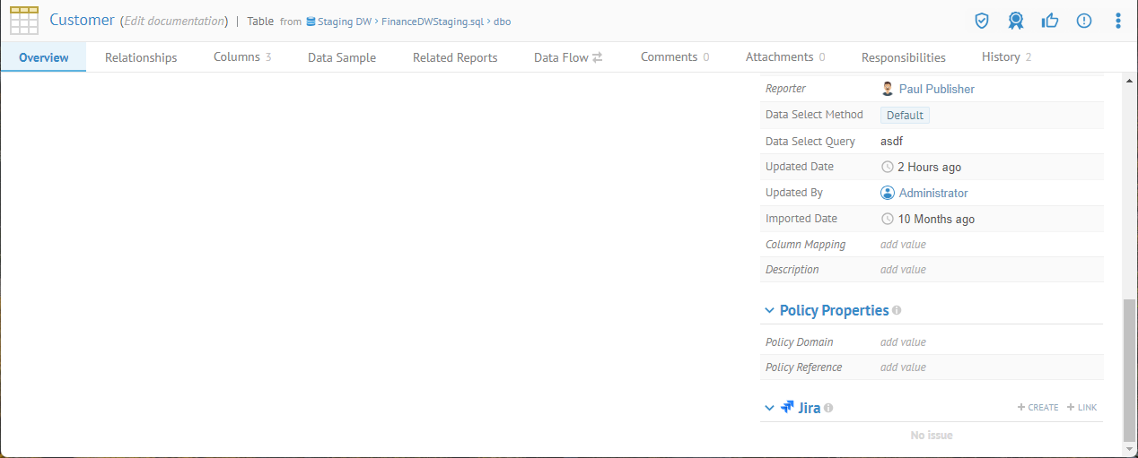Link an existing Jira issue
Screen dimensions: 1138x458
(1081, 408)
